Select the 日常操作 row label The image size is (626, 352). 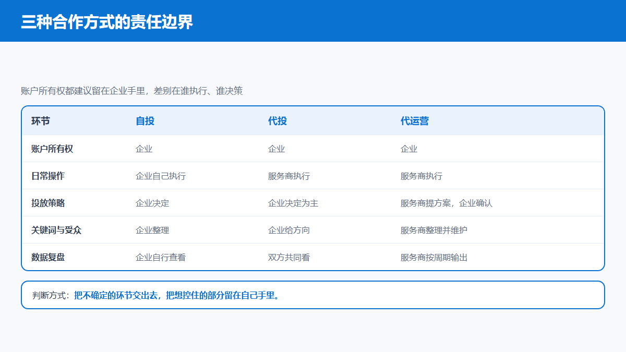48,176
